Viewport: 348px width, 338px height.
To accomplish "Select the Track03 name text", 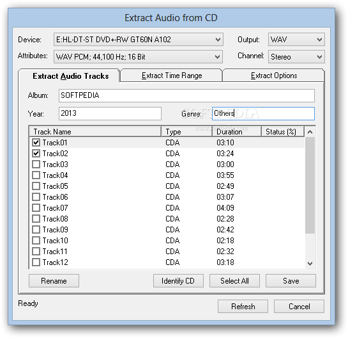I will (56, 165).
